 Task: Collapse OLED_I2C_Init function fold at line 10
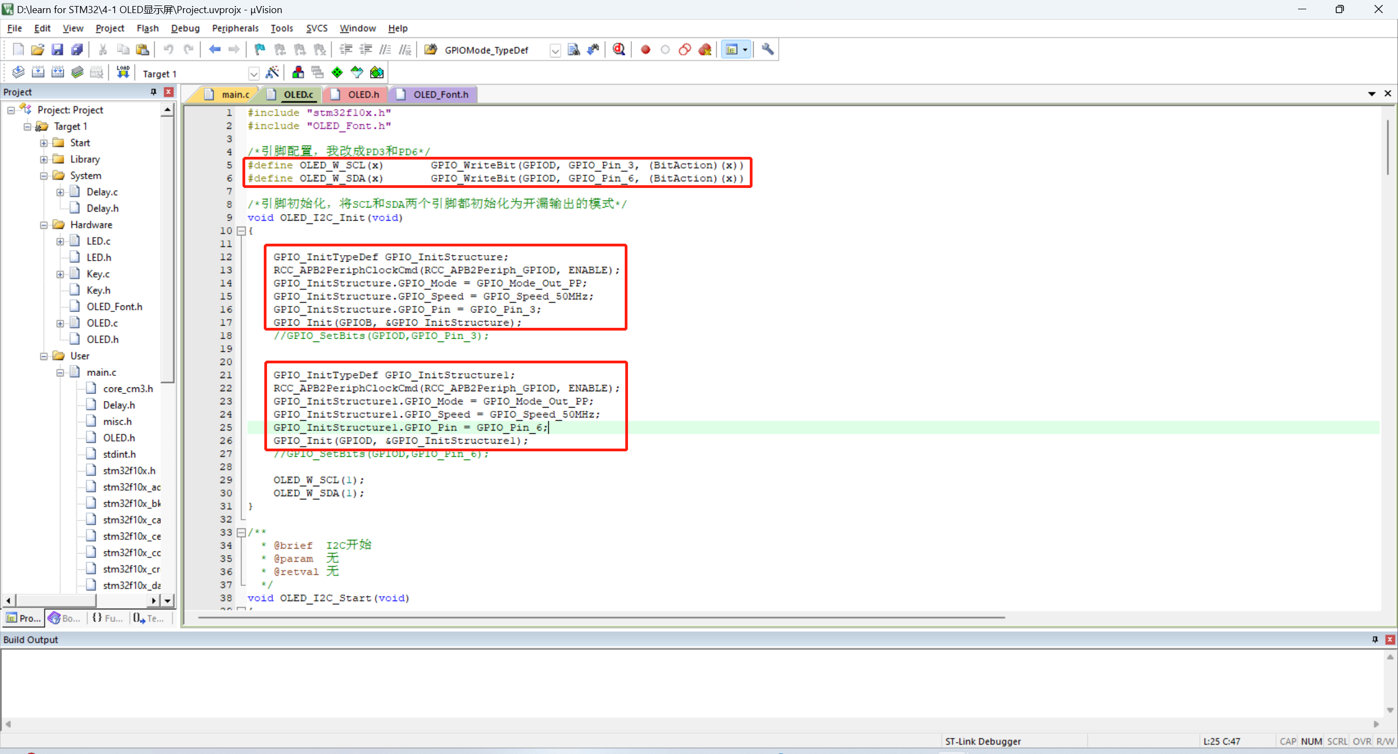tap(241, 231)
